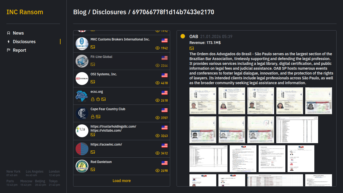The width and height of the screenshot is (343, 193).
Task: Click the lock icon on Cape Fear Country Club
Action: click(x=93, y=117)
